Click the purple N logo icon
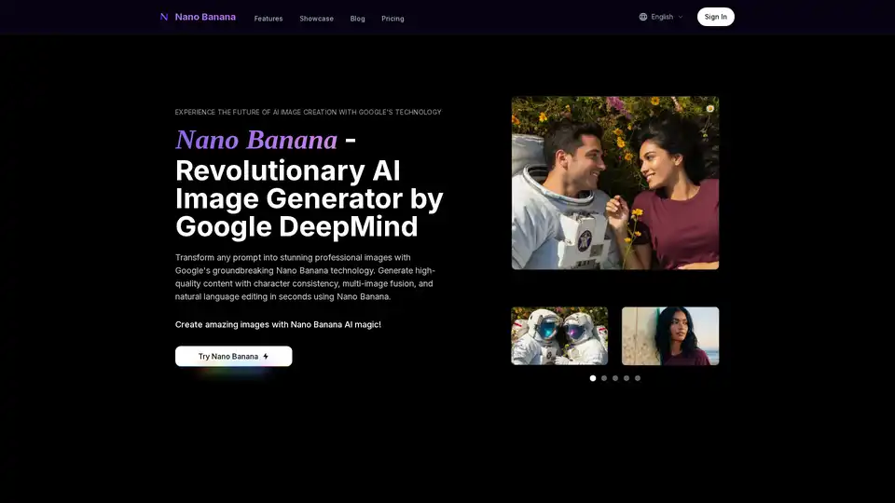Image resolution: width=895 pixels, height=503 pixels. [x=164, y=17]
